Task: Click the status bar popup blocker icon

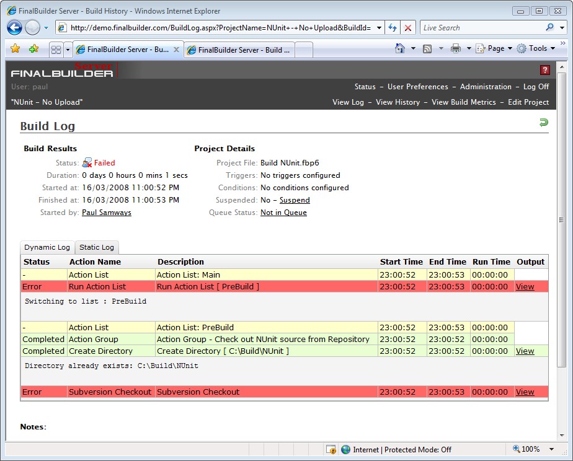Action: click(331, 449)
